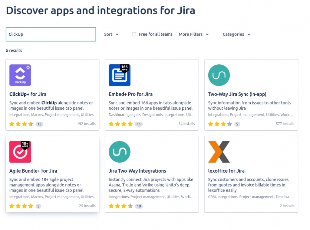This screenshot has height=230, width=310.
Task: Expand the More Filters menu
Action: (194, 34)
